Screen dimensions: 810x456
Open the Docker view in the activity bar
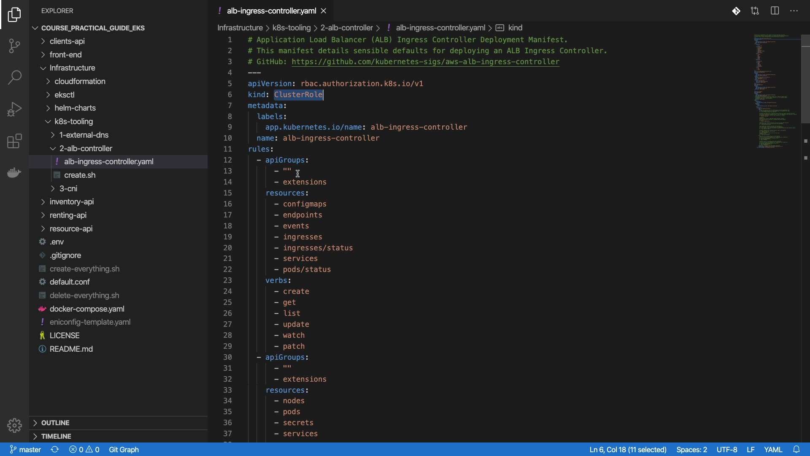click(14, 172)
